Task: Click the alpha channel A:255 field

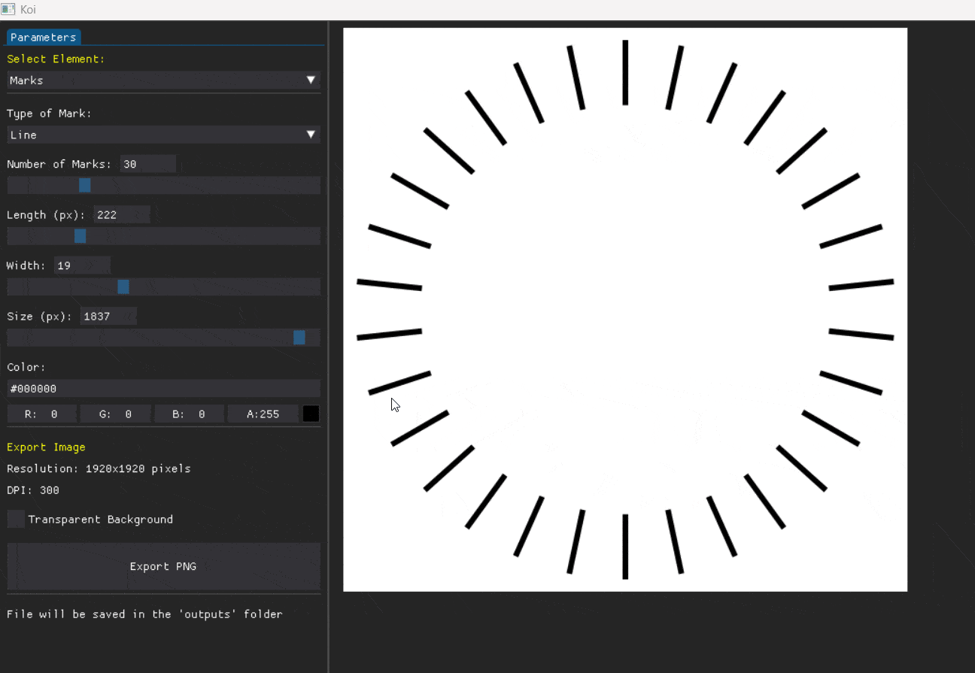Action: coord(263,414)
